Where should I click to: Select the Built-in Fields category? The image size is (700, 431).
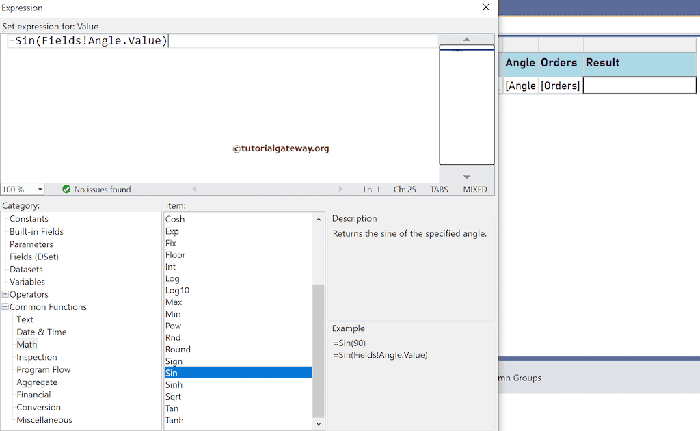click(x=37, y=231)
